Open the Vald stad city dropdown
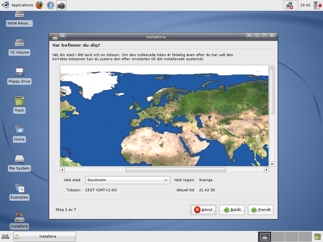323x242 pixels. tap(166, 180)
